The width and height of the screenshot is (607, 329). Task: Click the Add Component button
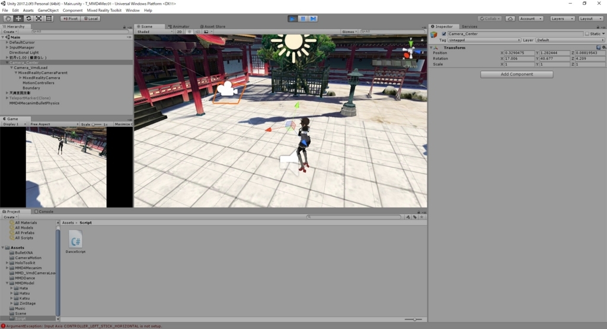pyautogui.click(x=517, y=74)
